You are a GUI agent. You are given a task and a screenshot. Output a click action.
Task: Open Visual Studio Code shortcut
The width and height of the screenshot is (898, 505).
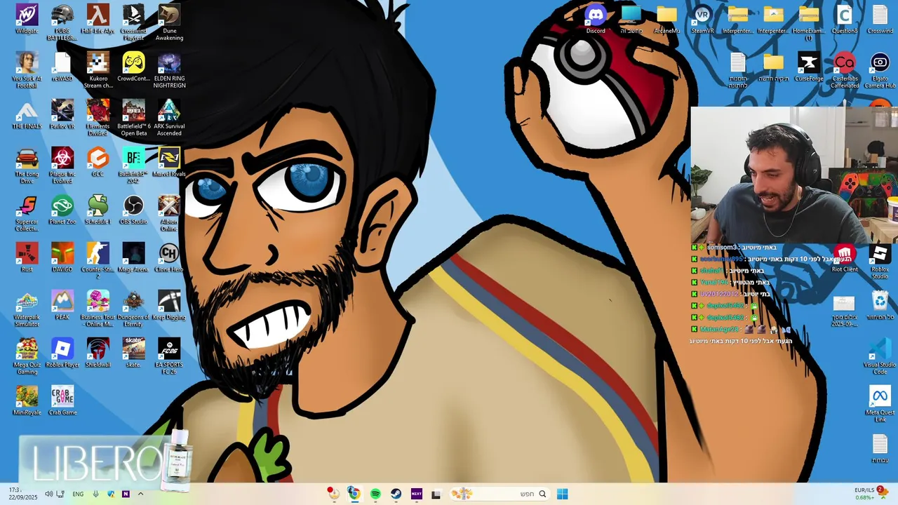coord(880,356)
